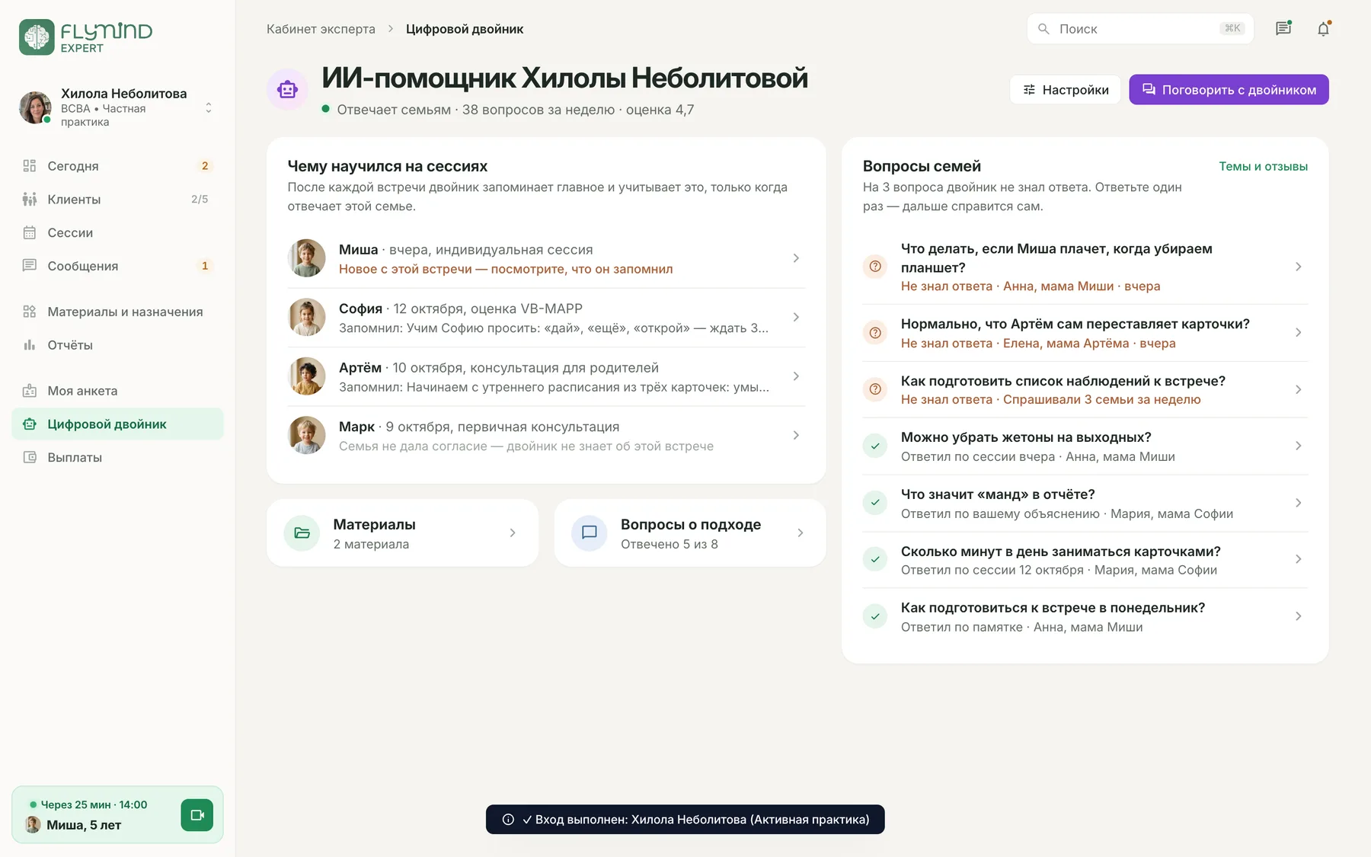Image resolution: width=1371 pixels, height=857 pixels.
Task: Click checkmark beside карточками minutes question
Action: pyautogui.click(x=875, y=560)
